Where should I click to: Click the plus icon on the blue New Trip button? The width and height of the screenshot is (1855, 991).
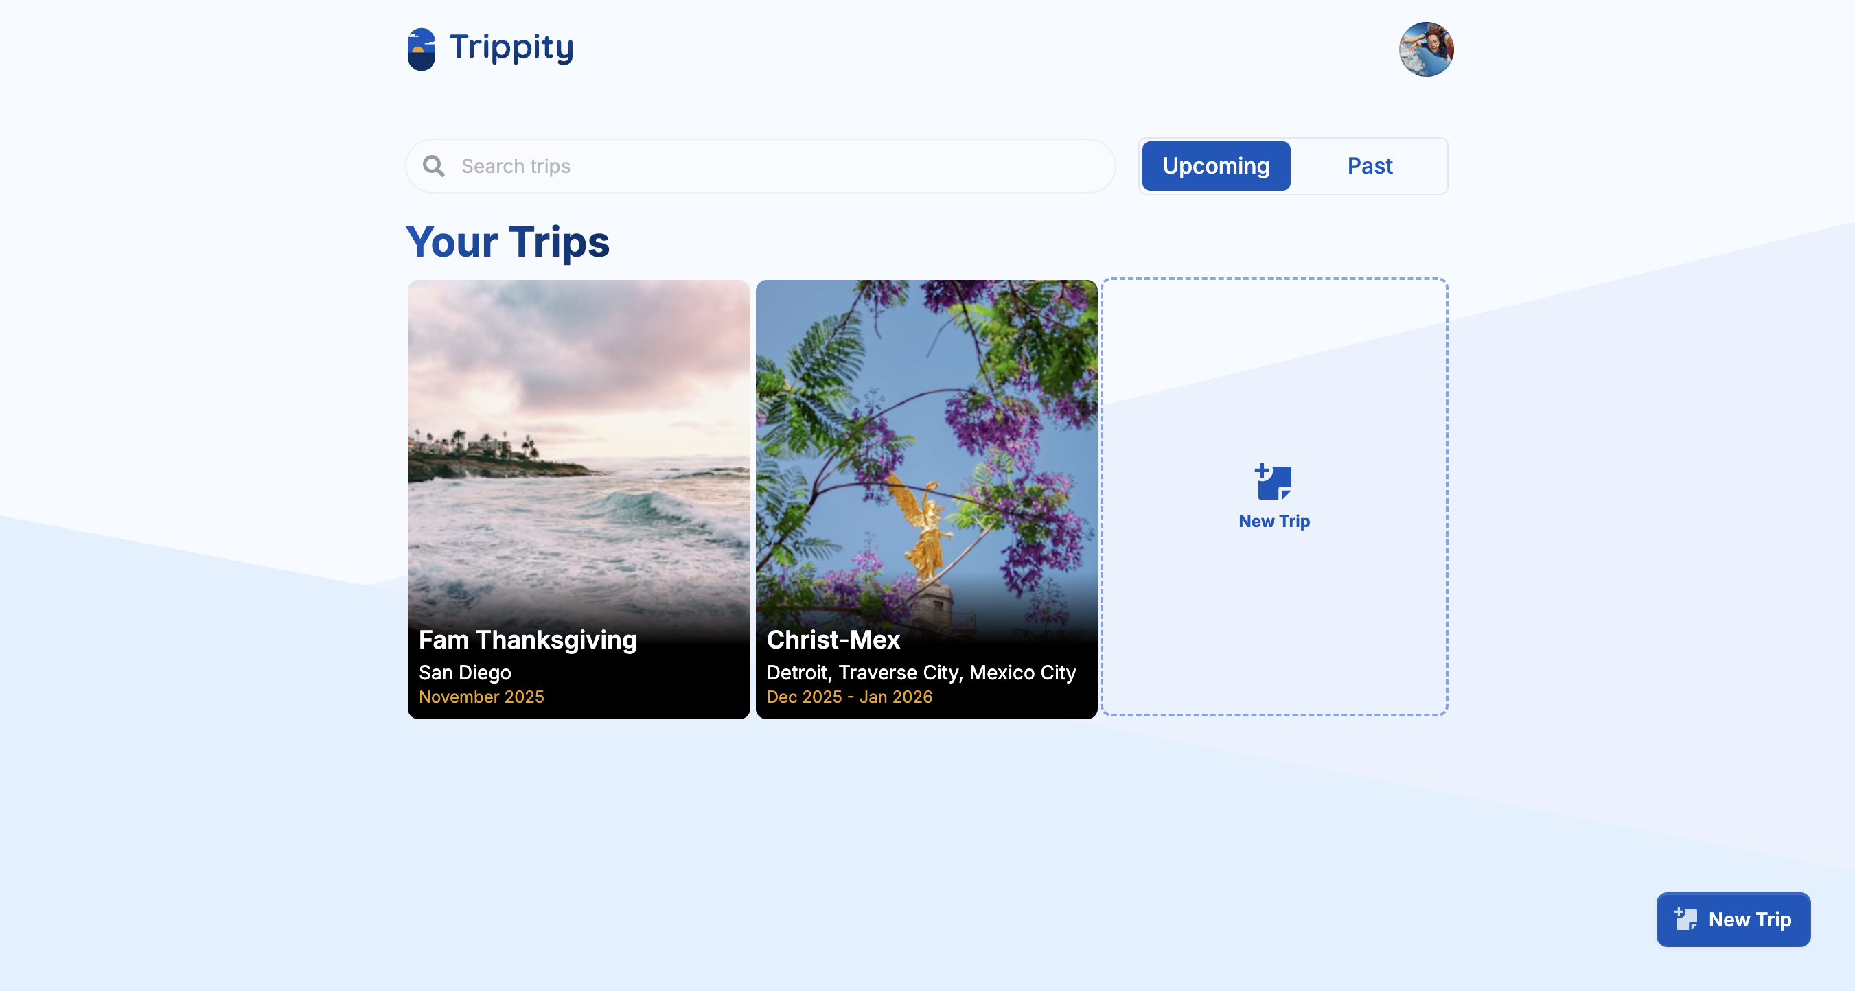(x=1686, y=919)
